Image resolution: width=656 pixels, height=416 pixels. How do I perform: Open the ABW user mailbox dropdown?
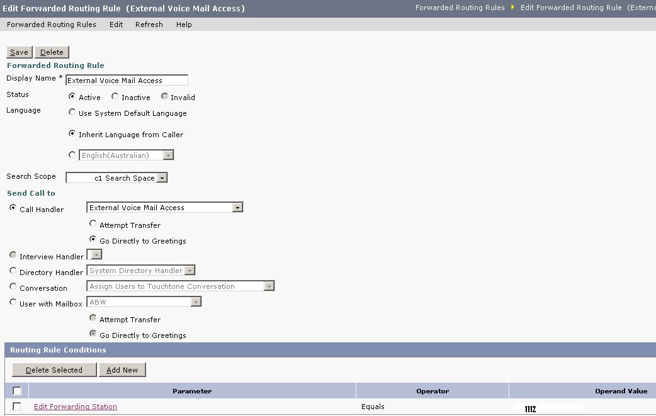coord(144,302)
